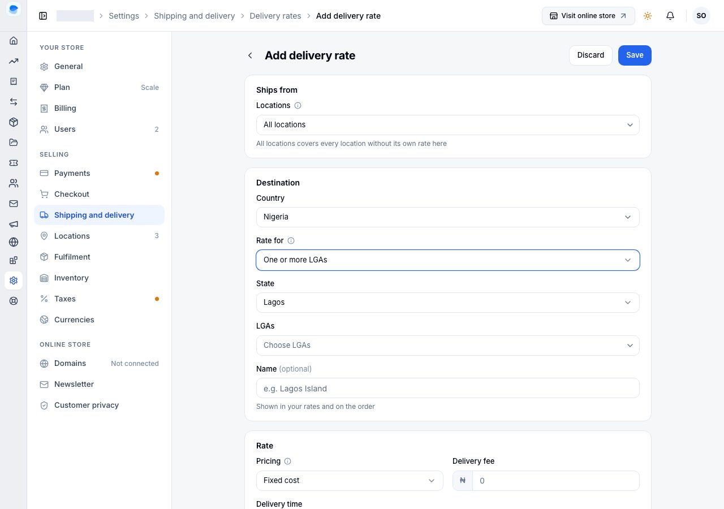Open the Country dropdown showing Nigeria
The height and width of the screenshot is (509, 724).
coord(448,217)
